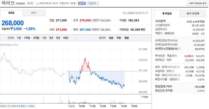
Task: Click the 시가총액 value 11조 1,419억원
Action: click(x=195, y=22)
